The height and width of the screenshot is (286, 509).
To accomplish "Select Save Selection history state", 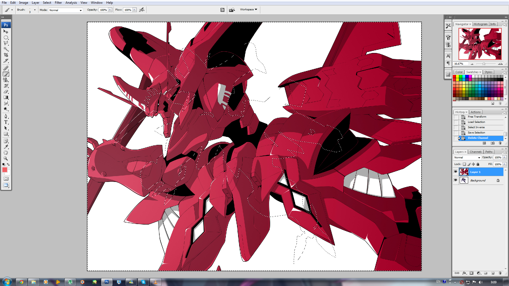I will coord(476,133).
